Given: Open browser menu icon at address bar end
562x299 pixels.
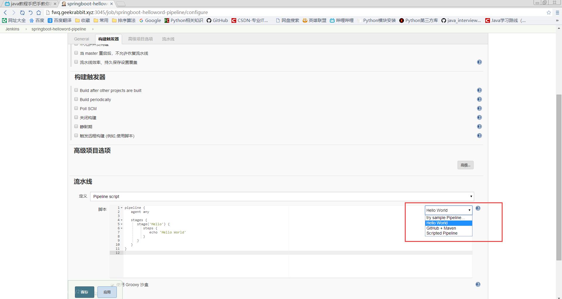Looking at the screenshot, I should [557, 12].
